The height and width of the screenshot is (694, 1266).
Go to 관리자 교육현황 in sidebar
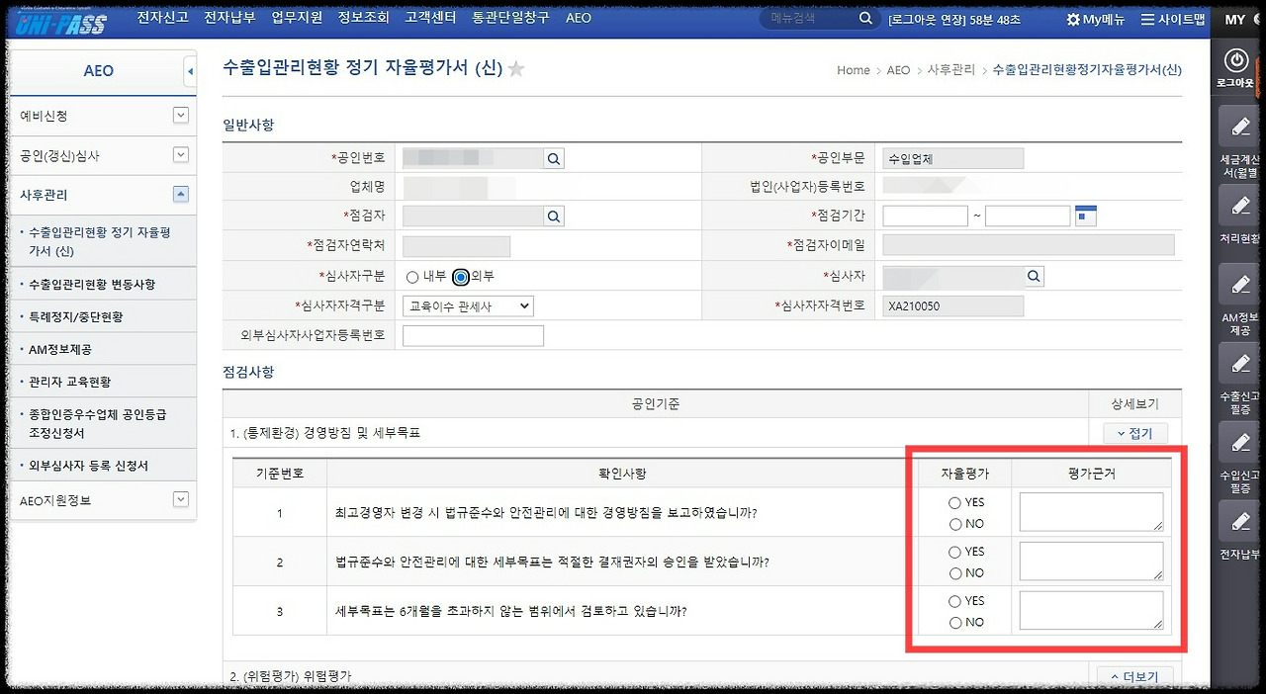[x=70, y=383]
